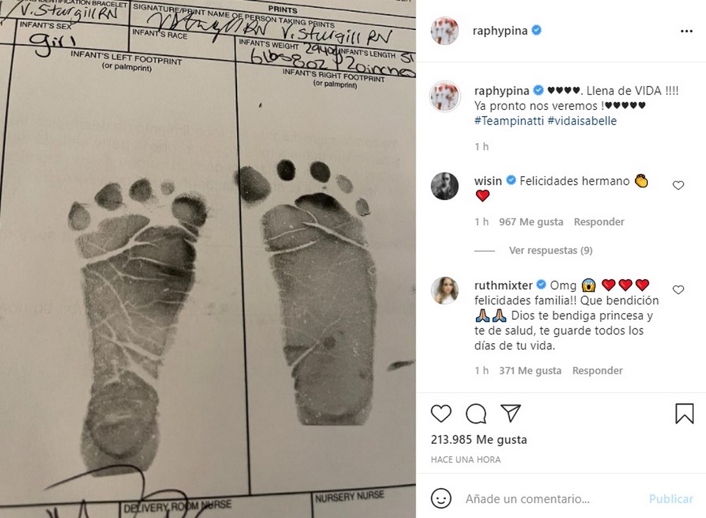Share the post via the paper plane icon
Viewport: 706px width, 518px height.
[510, 413]
